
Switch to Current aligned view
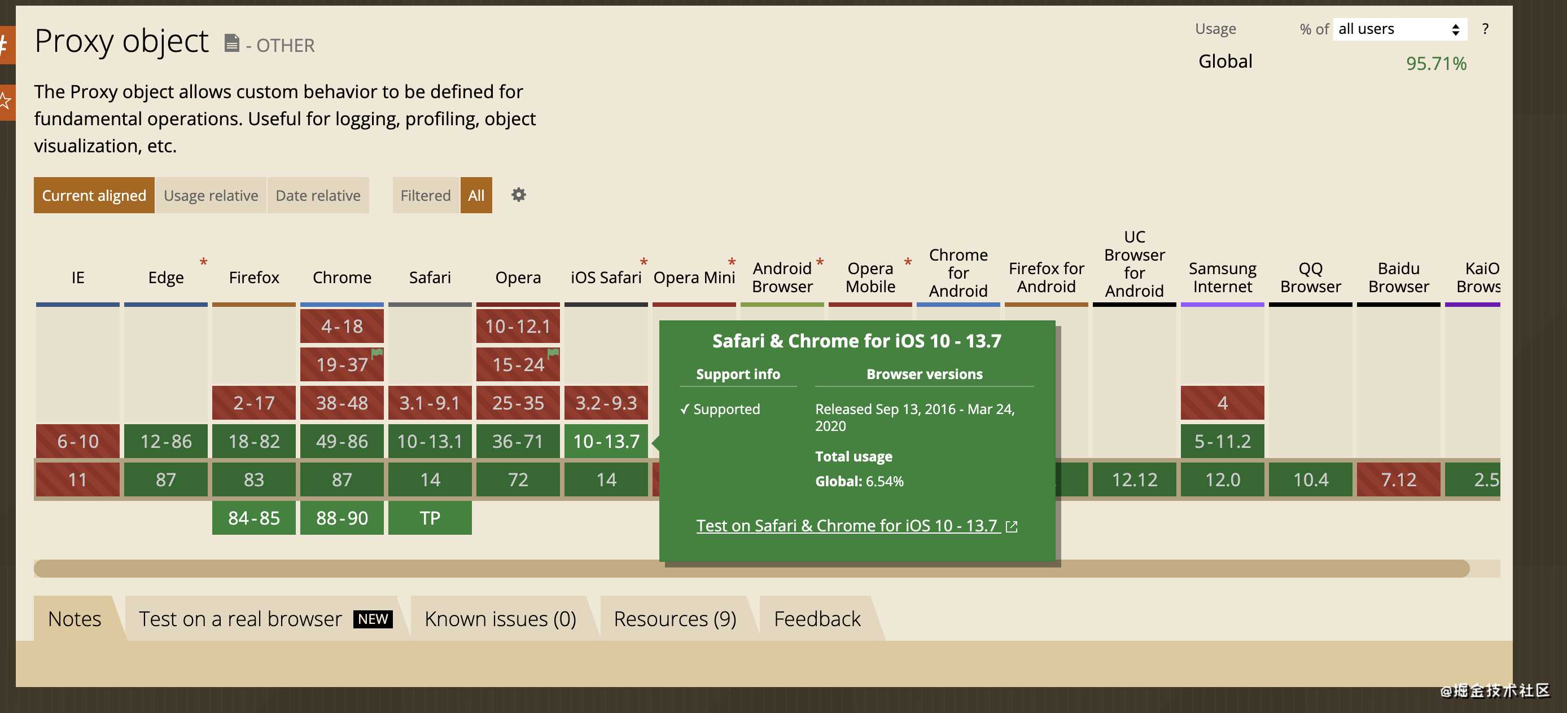[94, 196]
